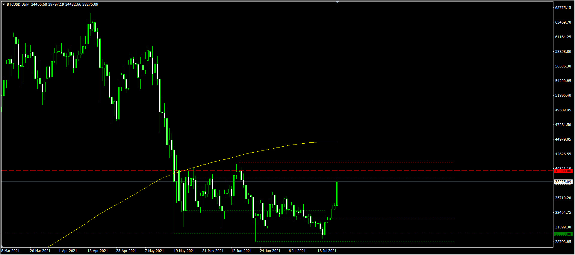Image resolution: width=575 pixels, height=255 pixels.
Task: Click price scale value 56506.30
Action: click(x=563, y=66)
